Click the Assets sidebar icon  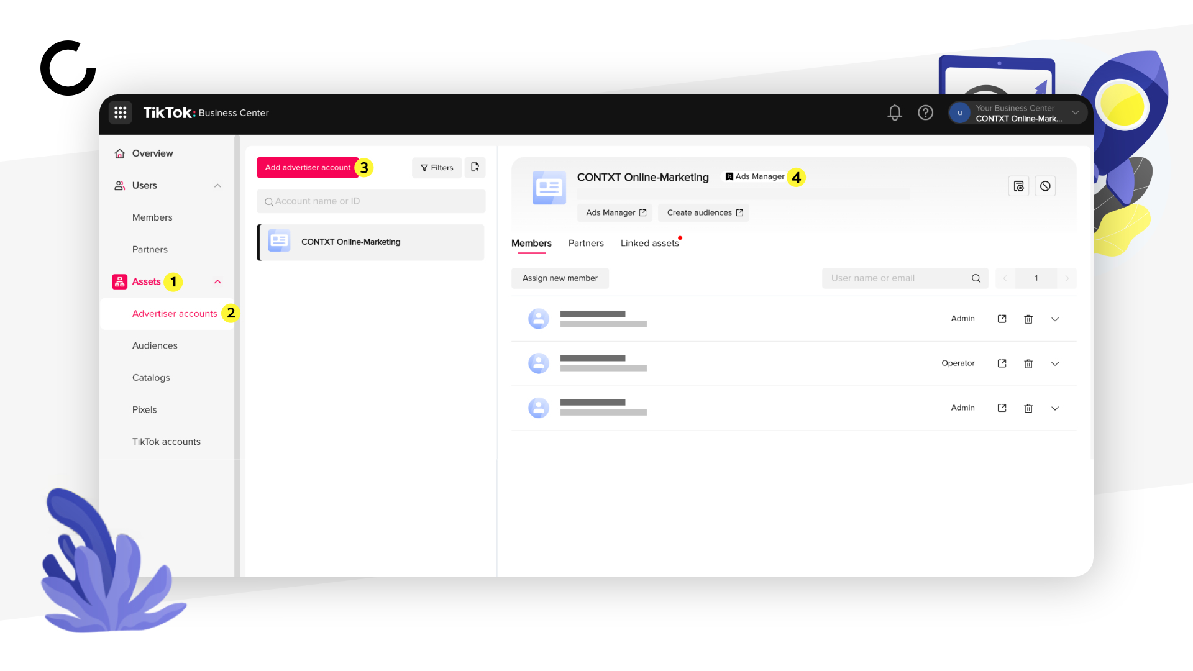tap(120, 281)
